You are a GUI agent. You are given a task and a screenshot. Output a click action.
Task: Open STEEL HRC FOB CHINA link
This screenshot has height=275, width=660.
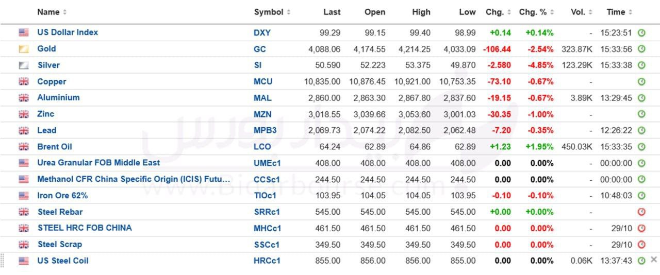pyautogui.click(x=85, y=228)
